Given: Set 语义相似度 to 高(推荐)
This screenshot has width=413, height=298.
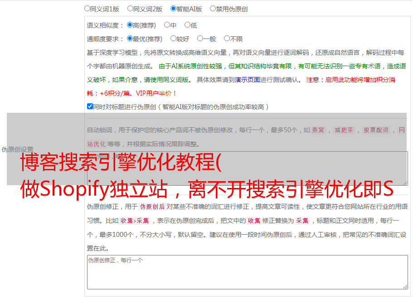Looking at the screenshot, I should pos(130,25).
